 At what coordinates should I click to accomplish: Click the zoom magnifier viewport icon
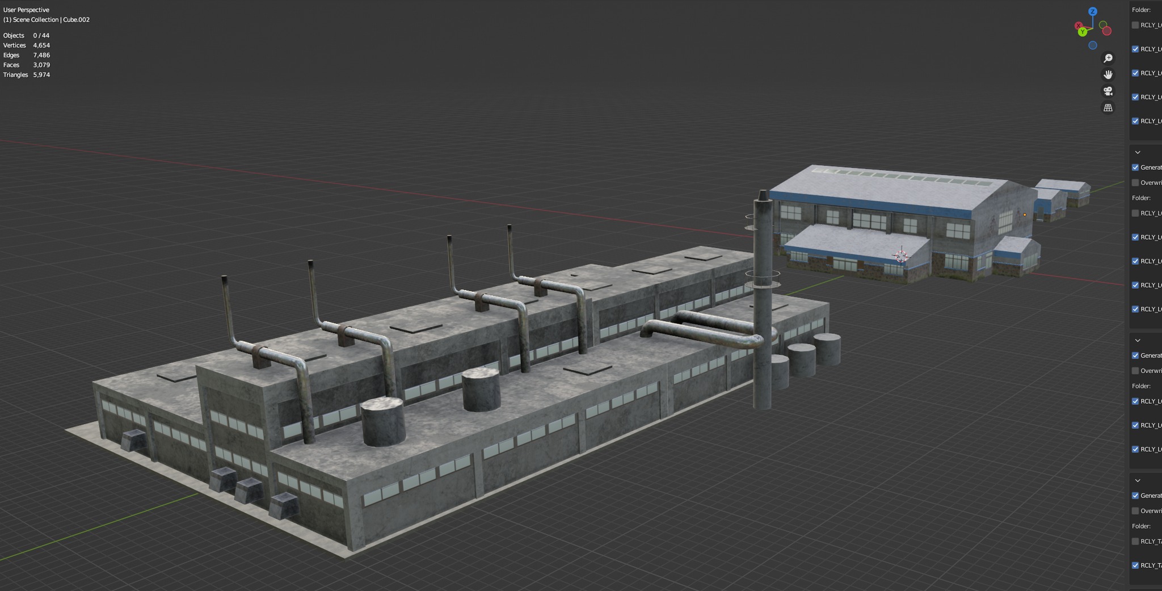click(x=1108, y=58)
